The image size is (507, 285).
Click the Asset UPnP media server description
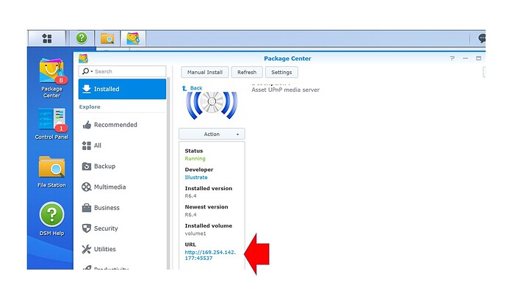click(286, 90)
